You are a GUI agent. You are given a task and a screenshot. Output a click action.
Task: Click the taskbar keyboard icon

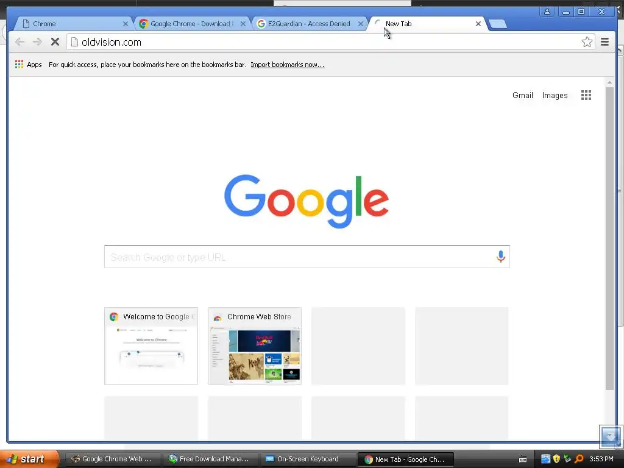pos(523,459)
